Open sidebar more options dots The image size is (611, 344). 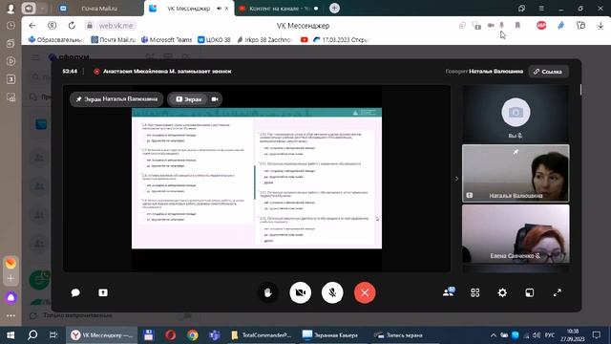11,315
